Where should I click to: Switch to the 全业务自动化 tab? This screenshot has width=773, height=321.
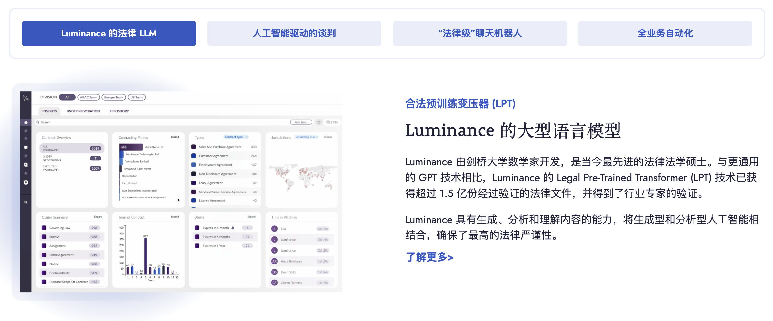(x=665, y=33)
